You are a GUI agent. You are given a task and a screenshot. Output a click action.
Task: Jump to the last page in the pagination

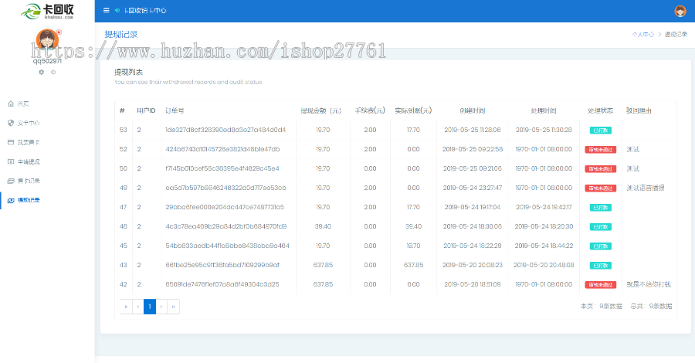point(173,307)
